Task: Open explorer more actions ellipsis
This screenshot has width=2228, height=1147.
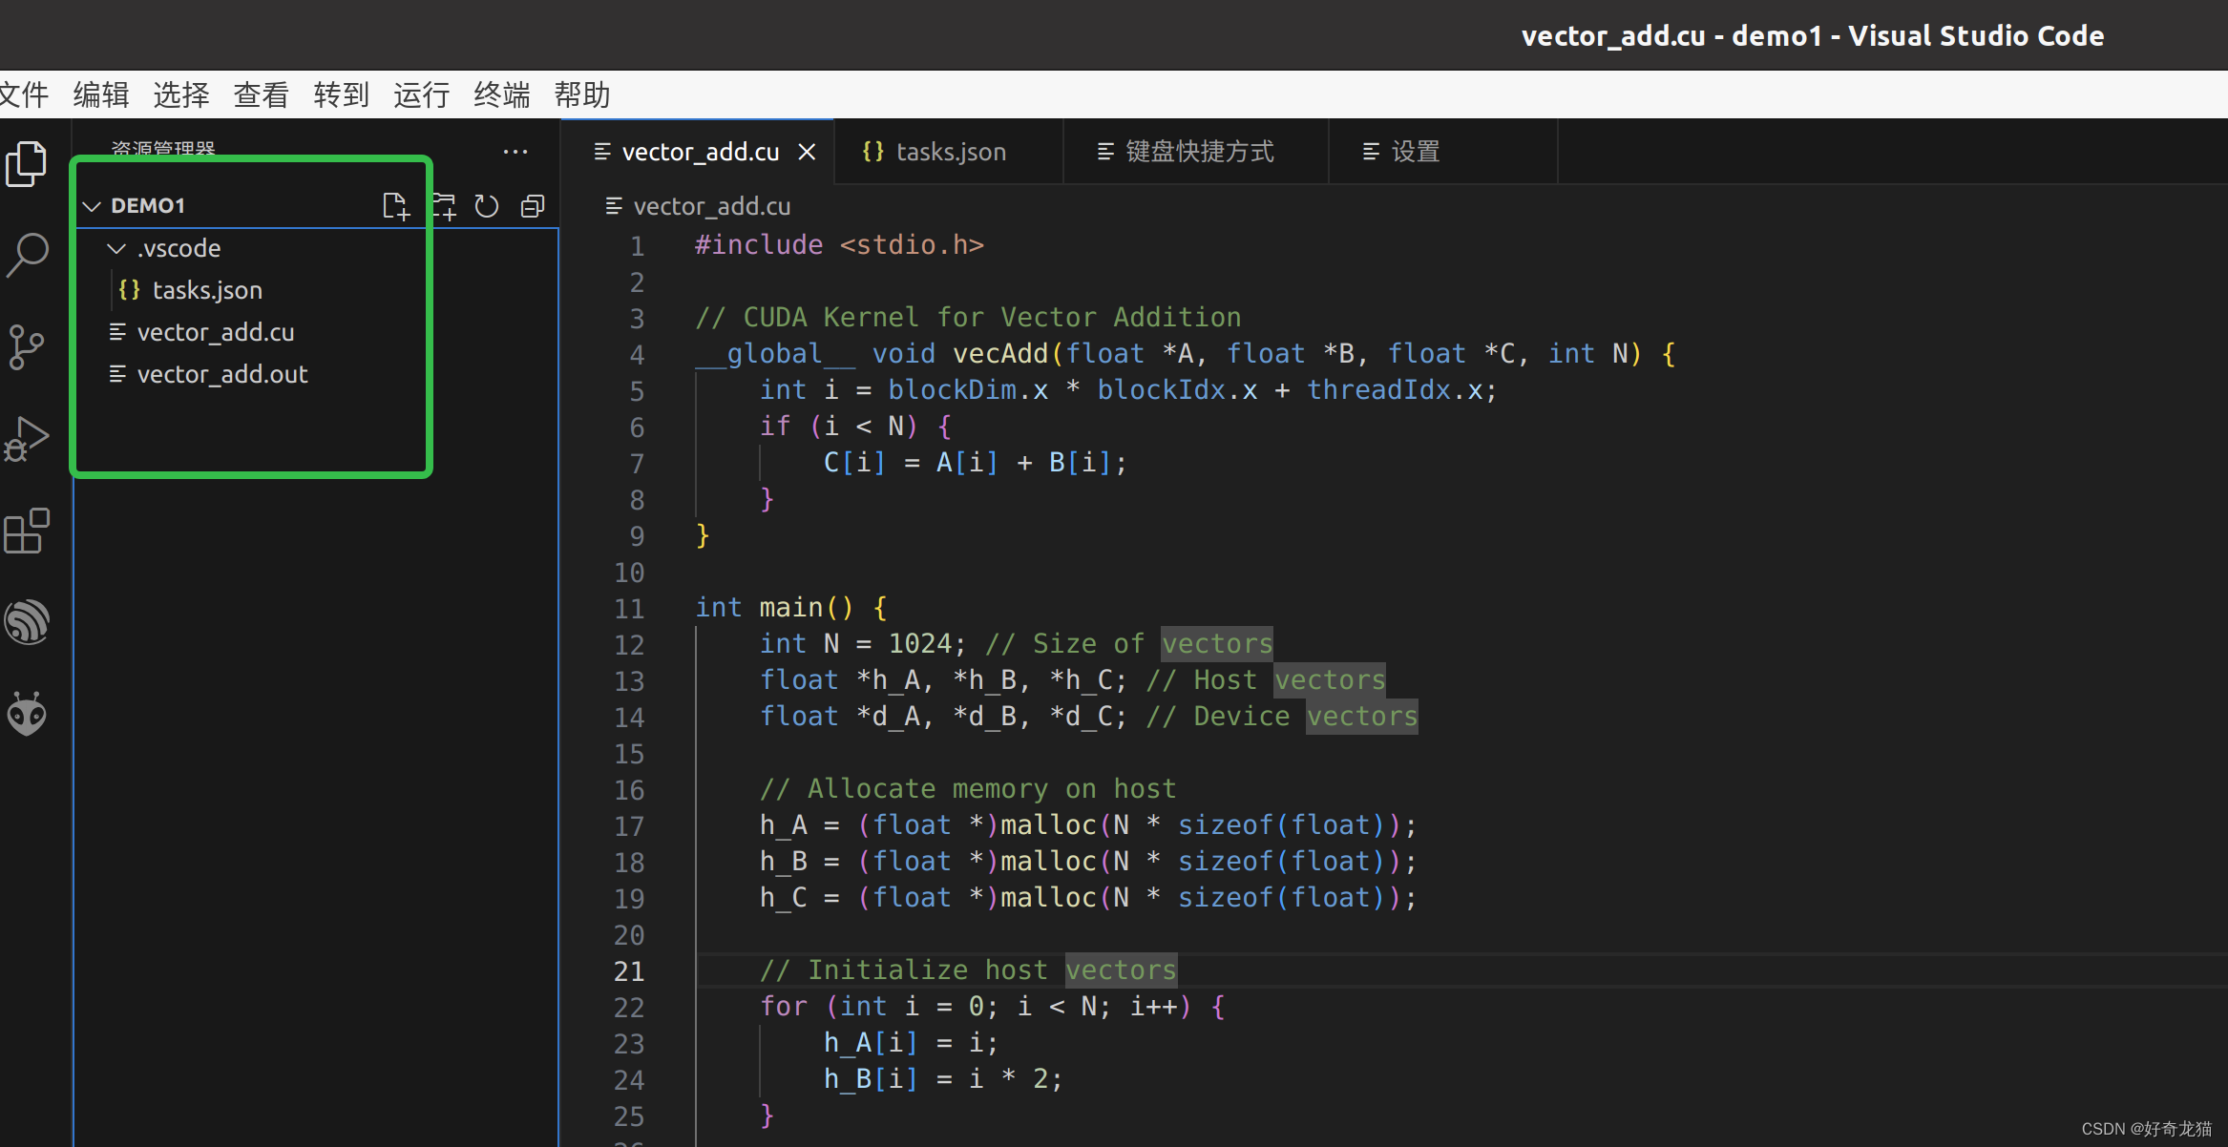Action: (515, 151)
